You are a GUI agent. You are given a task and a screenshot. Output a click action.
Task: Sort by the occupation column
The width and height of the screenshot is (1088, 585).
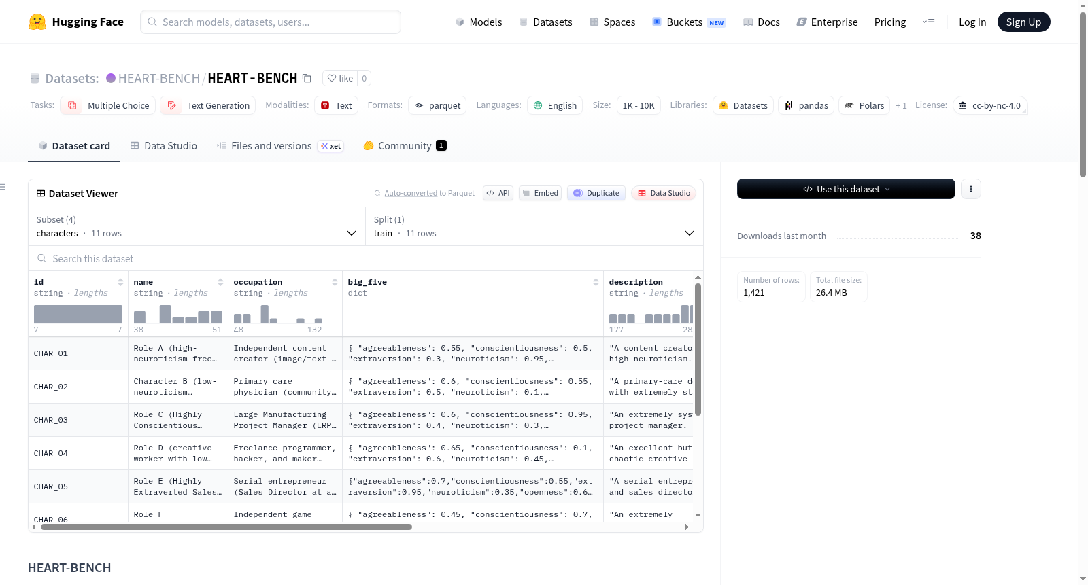[x=335, y=282]
